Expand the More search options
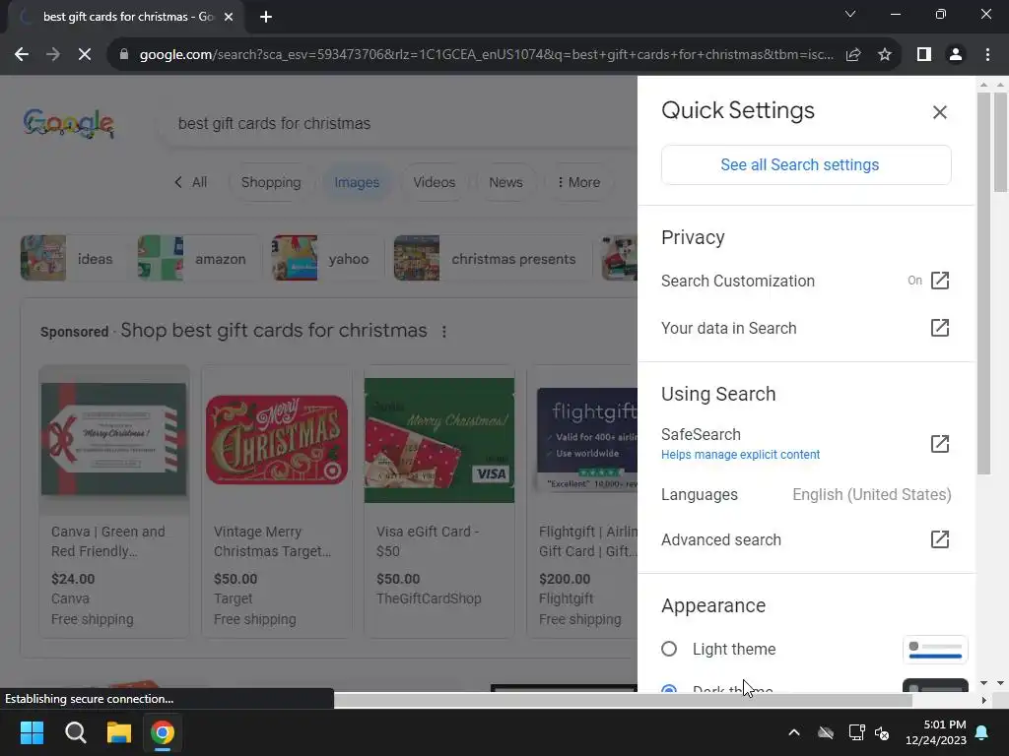 click(x=578, y=182)
